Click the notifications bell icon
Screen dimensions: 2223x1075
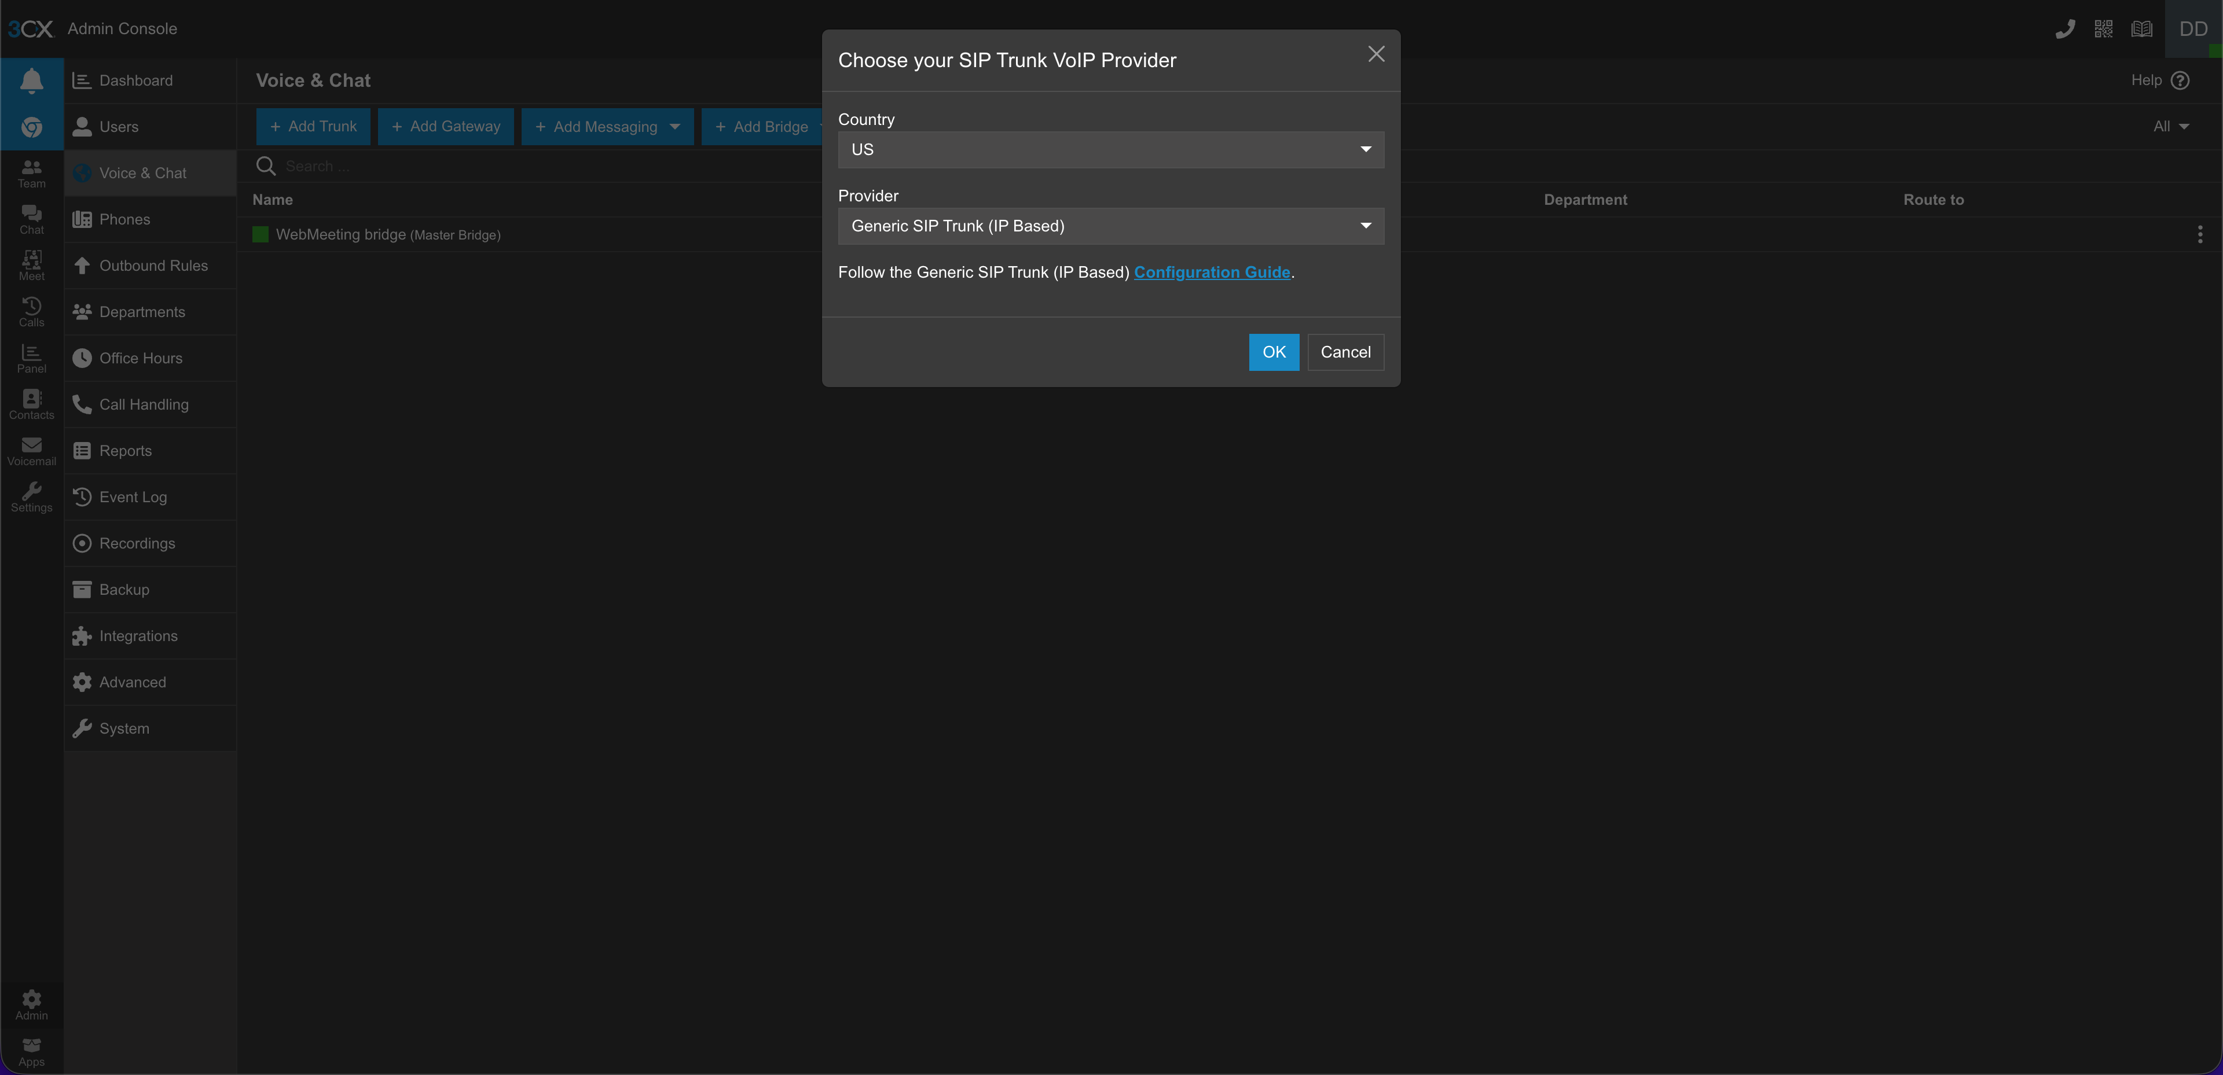click(x=31, y=80)
